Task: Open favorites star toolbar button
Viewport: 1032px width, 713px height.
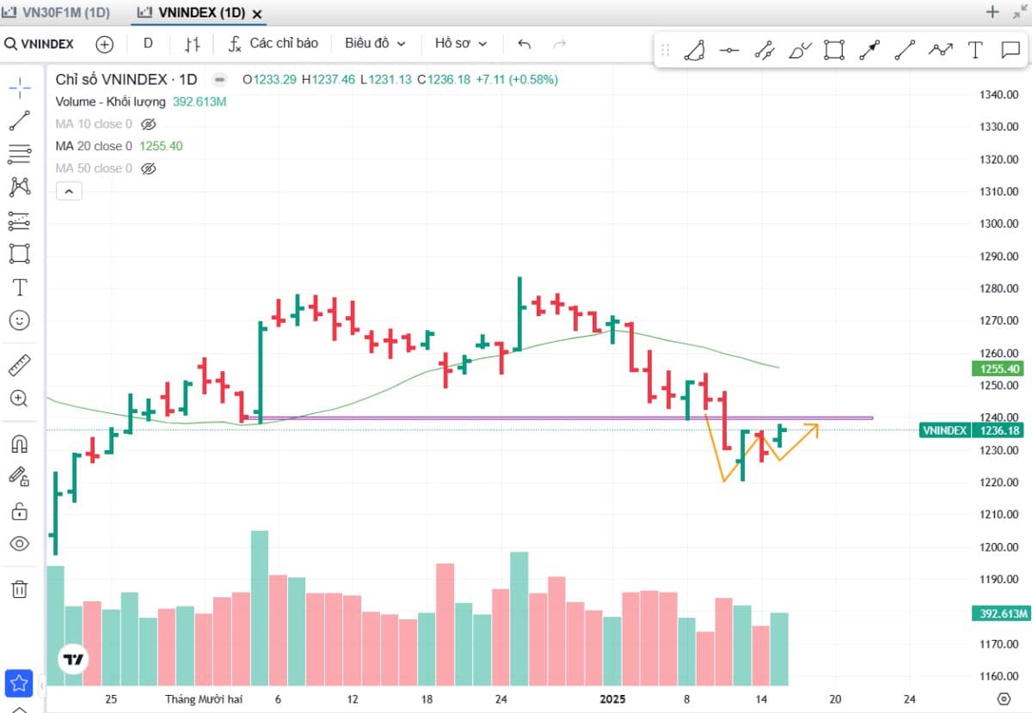Action: click(19, 684)
